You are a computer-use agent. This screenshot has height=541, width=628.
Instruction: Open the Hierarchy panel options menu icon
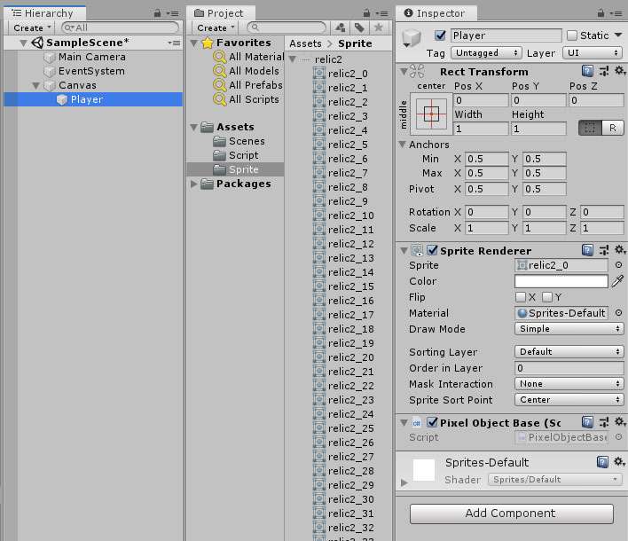[x=173, y=13]
